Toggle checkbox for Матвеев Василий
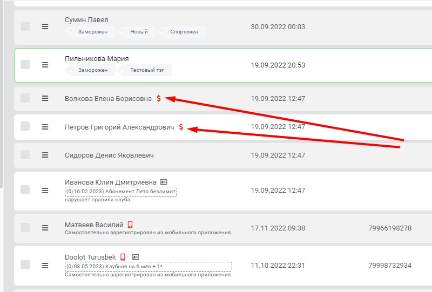This screenshot has width=432, height=292. pyautogui.click(x=25, y=228)
